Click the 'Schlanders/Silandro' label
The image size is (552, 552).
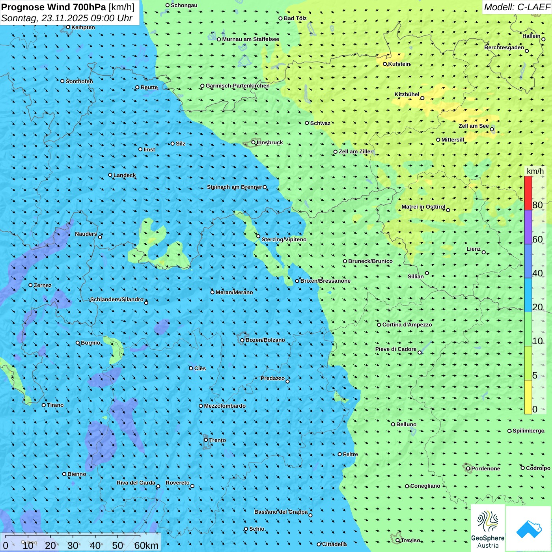coord(117,299)
